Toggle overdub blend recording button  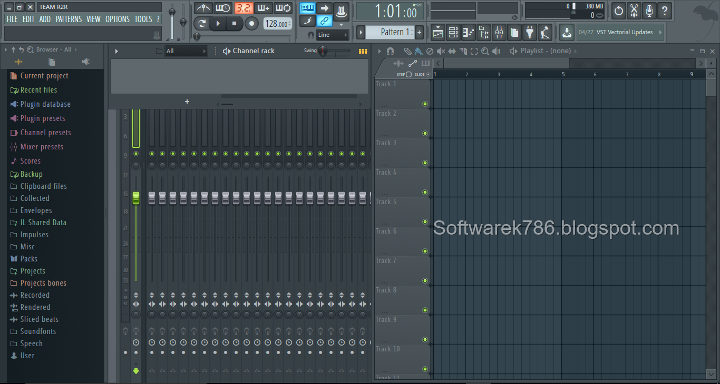pos(264,8)
